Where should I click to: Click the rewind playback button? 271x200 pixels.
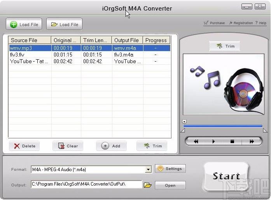pos(196,142)
